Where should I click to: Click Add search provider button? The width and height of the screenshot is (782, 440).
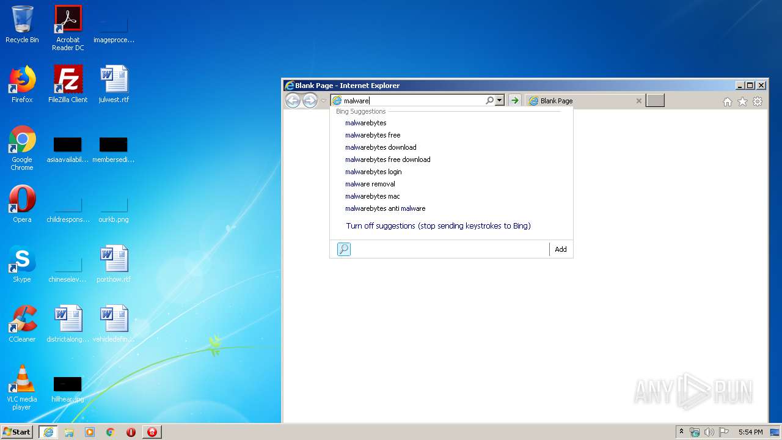[561, 249]
